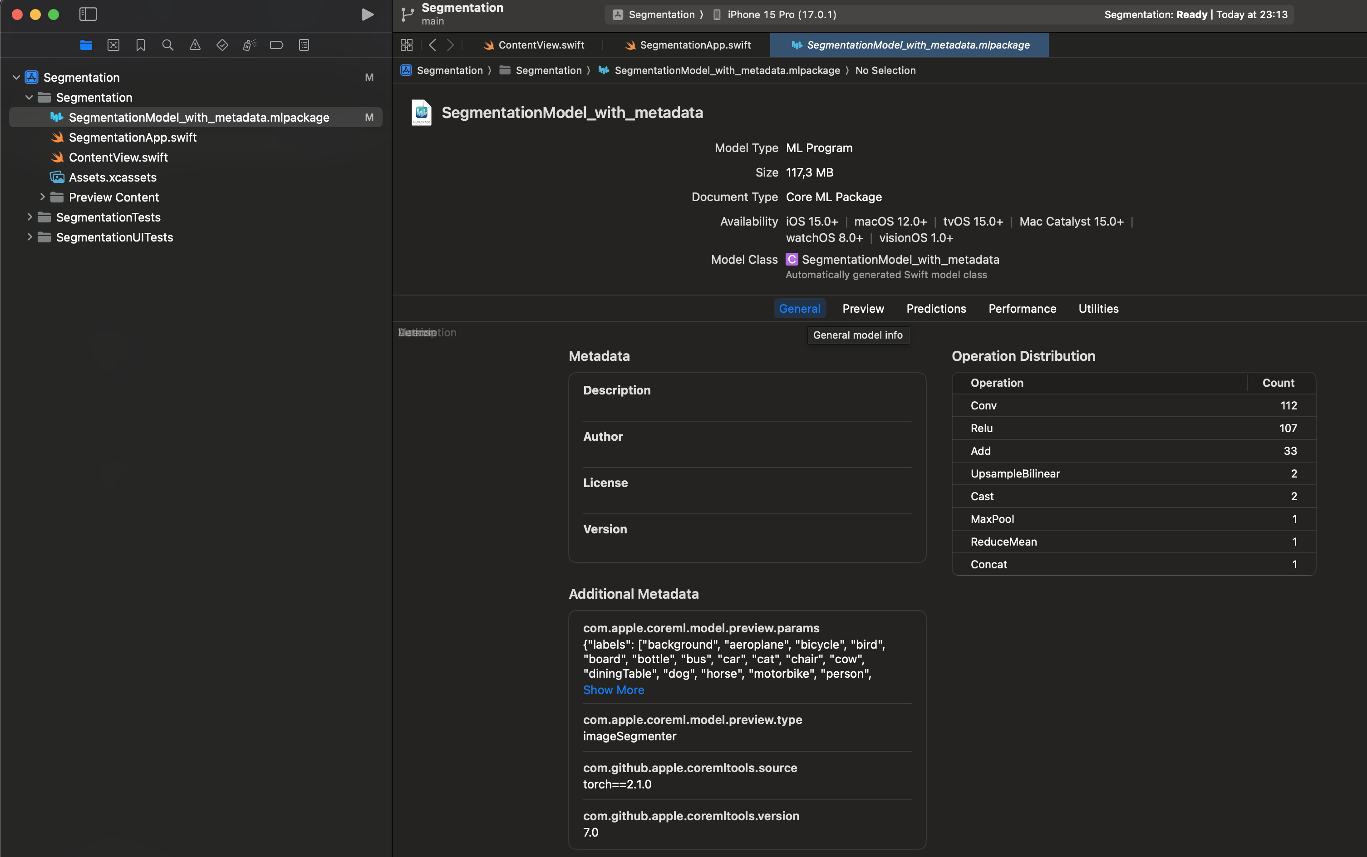The height and width of the screenshot is (857, 1367).
Task: Click the 117,3 MB size value
Action: [x=809, y=173]
